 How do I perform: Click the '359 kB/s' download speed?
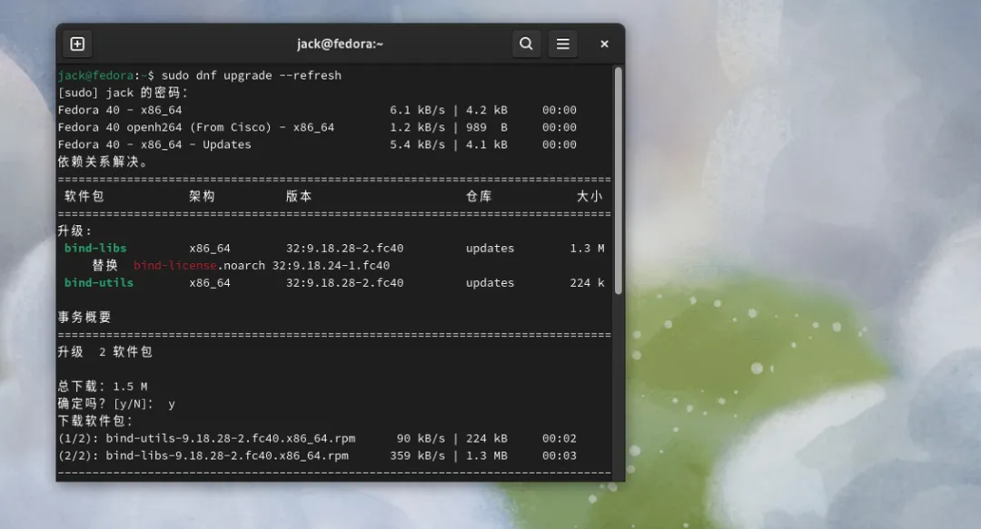(x=417, y=456)
